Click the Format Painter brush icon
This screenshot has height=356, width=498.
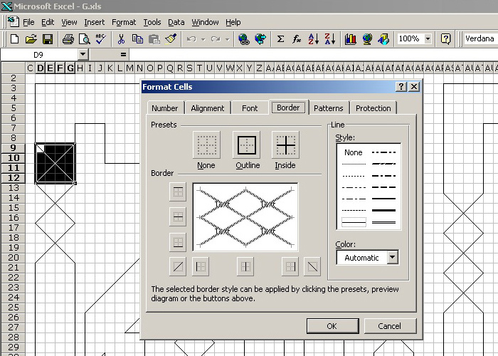coord(170,39)
